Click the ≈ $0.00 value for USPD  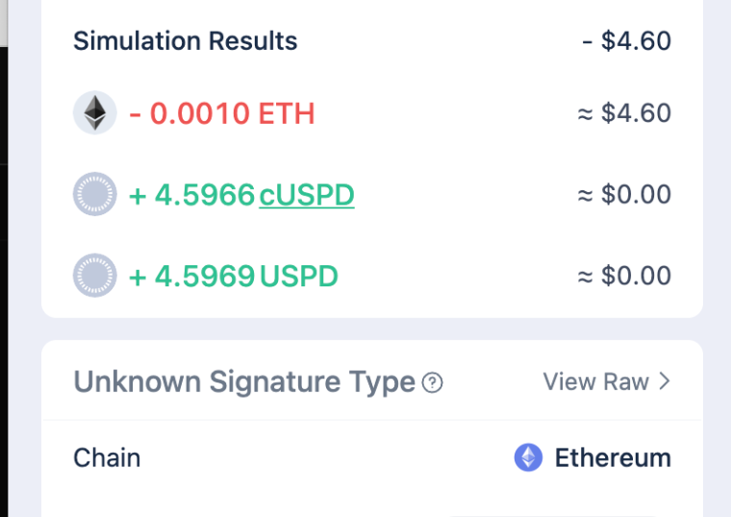pyautogui.click(x=623, y=277)
